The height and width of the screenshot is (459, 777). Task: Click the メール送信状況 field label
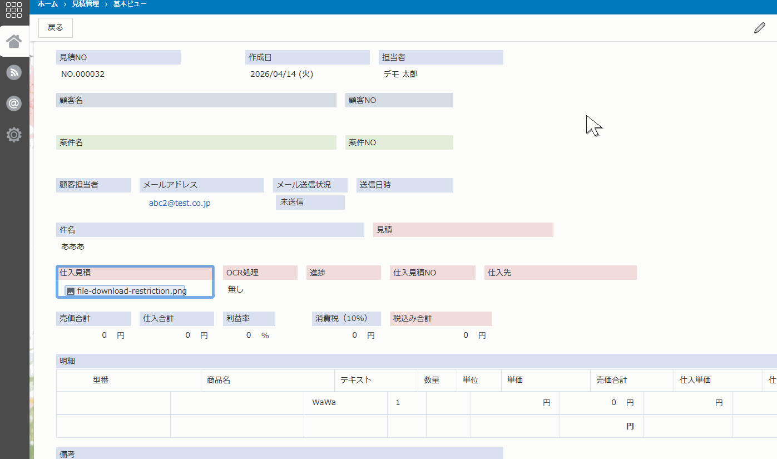click(x=310, y=185)
